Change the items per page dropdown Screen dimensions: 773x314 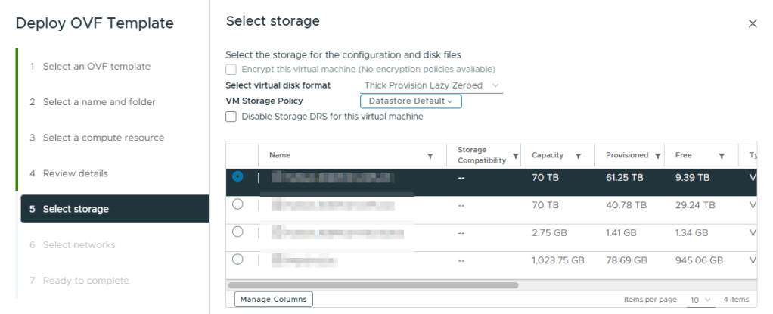point(700,300)
